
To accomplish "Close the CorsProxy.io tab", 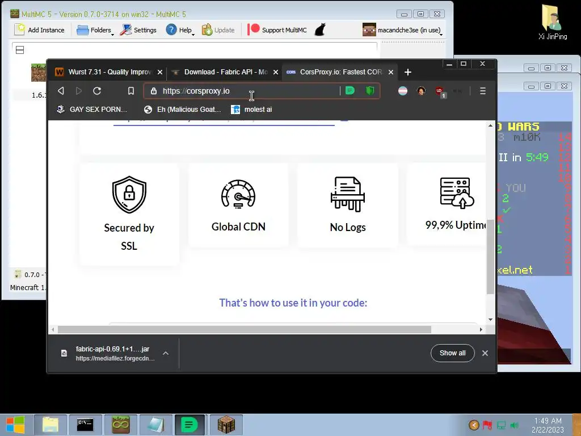I will [391, 72].
